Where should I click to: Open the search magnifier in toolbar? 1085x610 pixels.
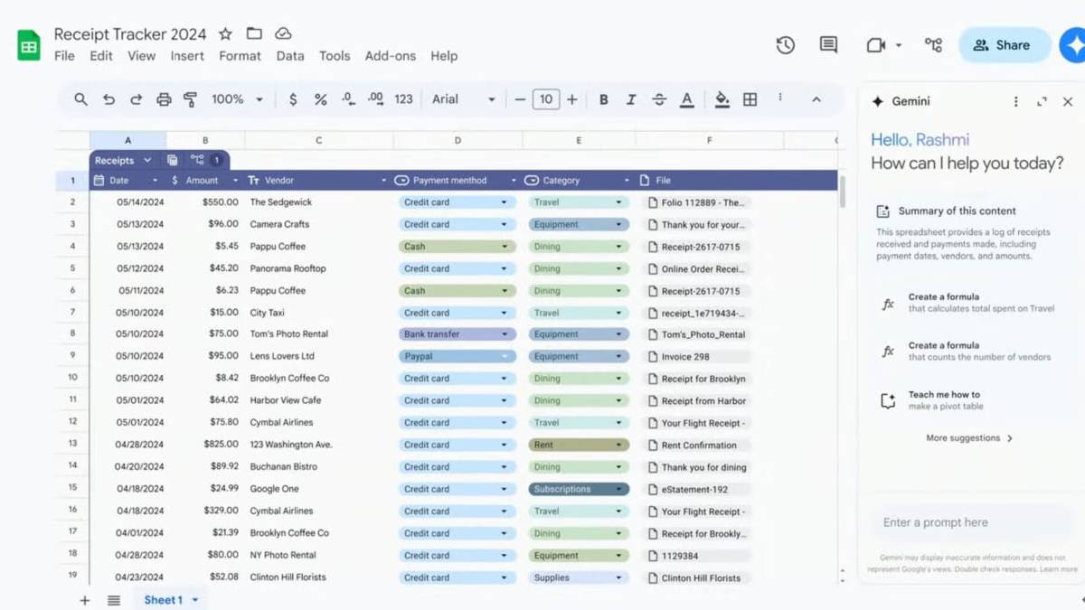click(80, 99)
